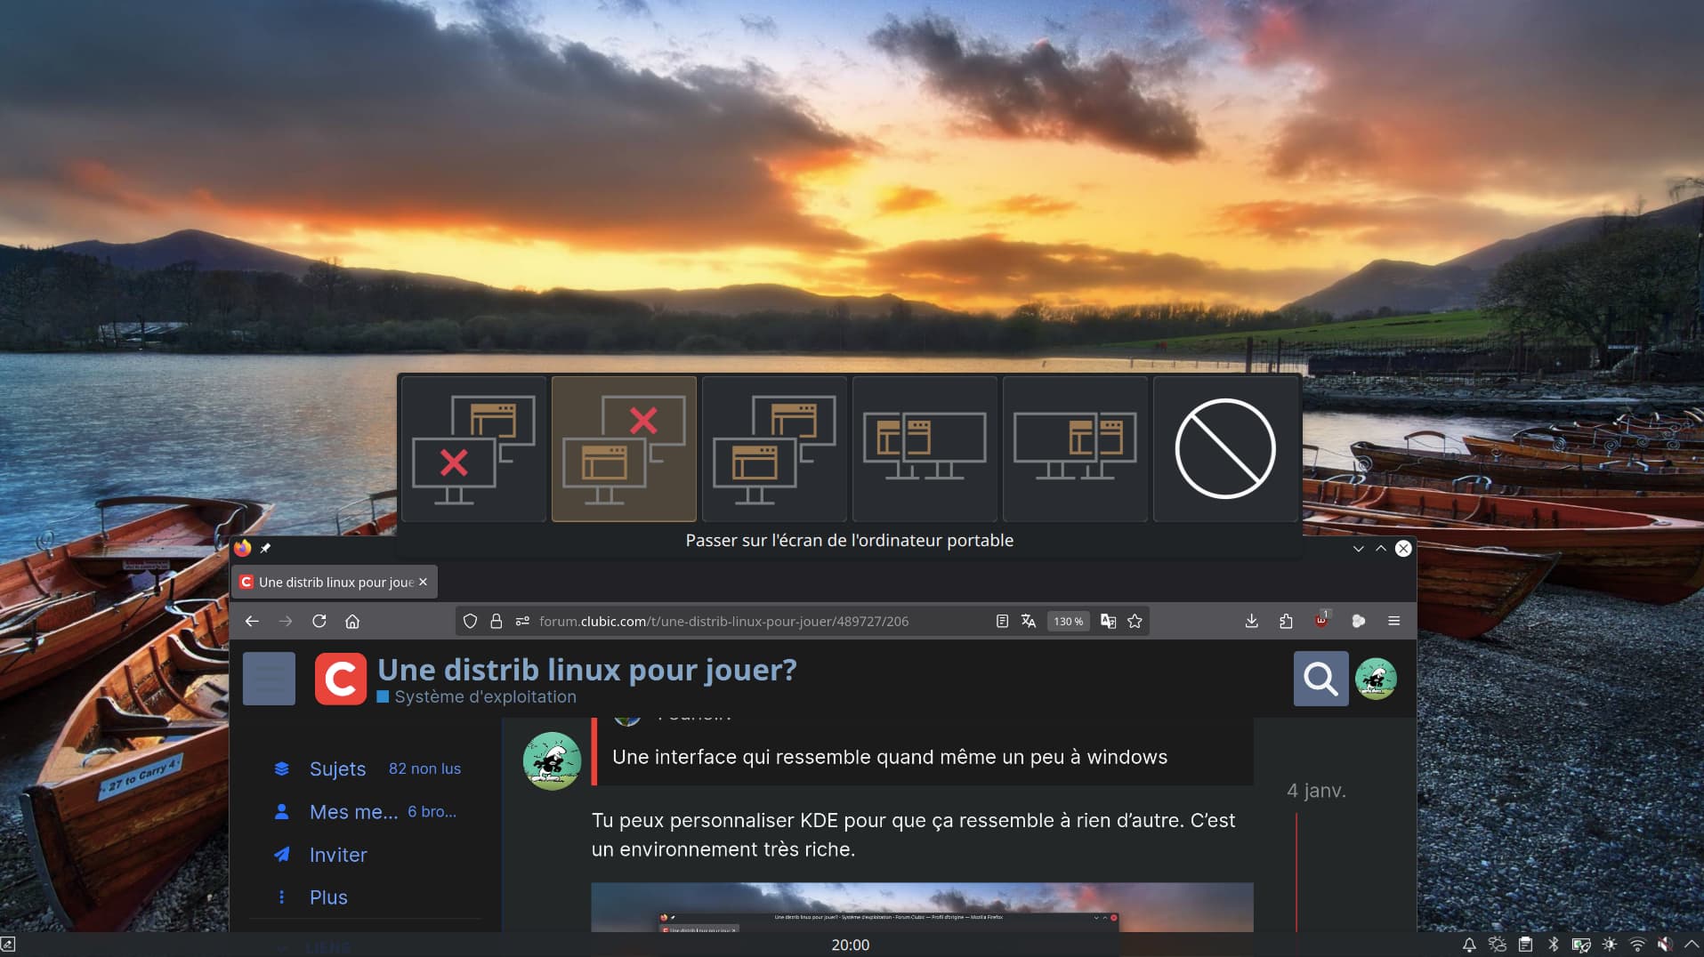Toggle reader view in the address bar

[1002, 622]
